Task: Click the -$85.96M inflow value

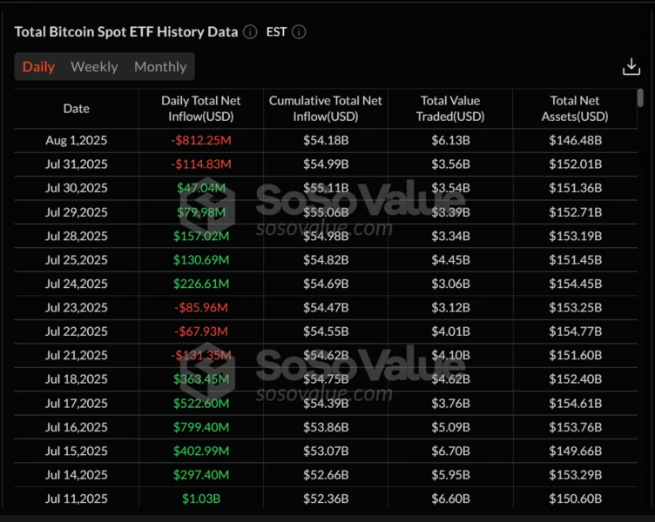Action: (x=201, y=307)
